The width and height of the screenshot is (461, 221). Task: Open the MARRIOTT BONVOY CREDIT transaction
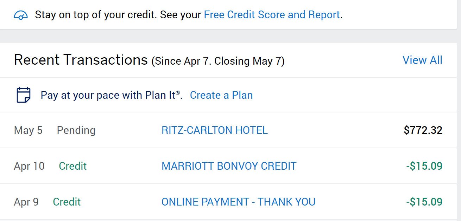tap(229, 166)
